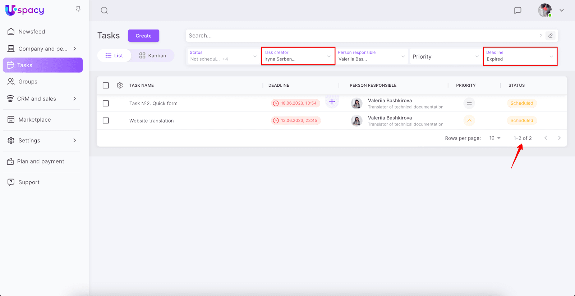Open the Website translation task link
The height and width of the screenshot is (296, 575).
pyautogui.click(x=151, y=121)
